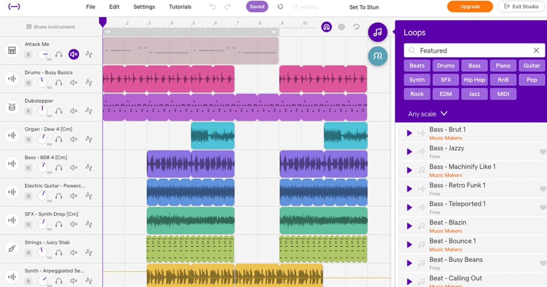
Task: Clear the Featured loops search field
Action: 536,51
